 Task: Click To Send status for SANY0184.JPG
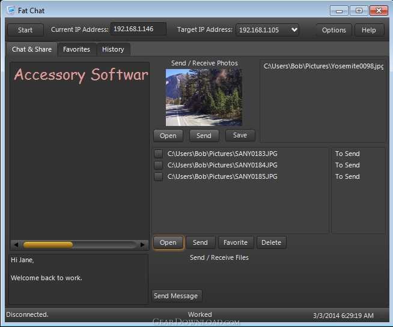[x=347, y=165]
